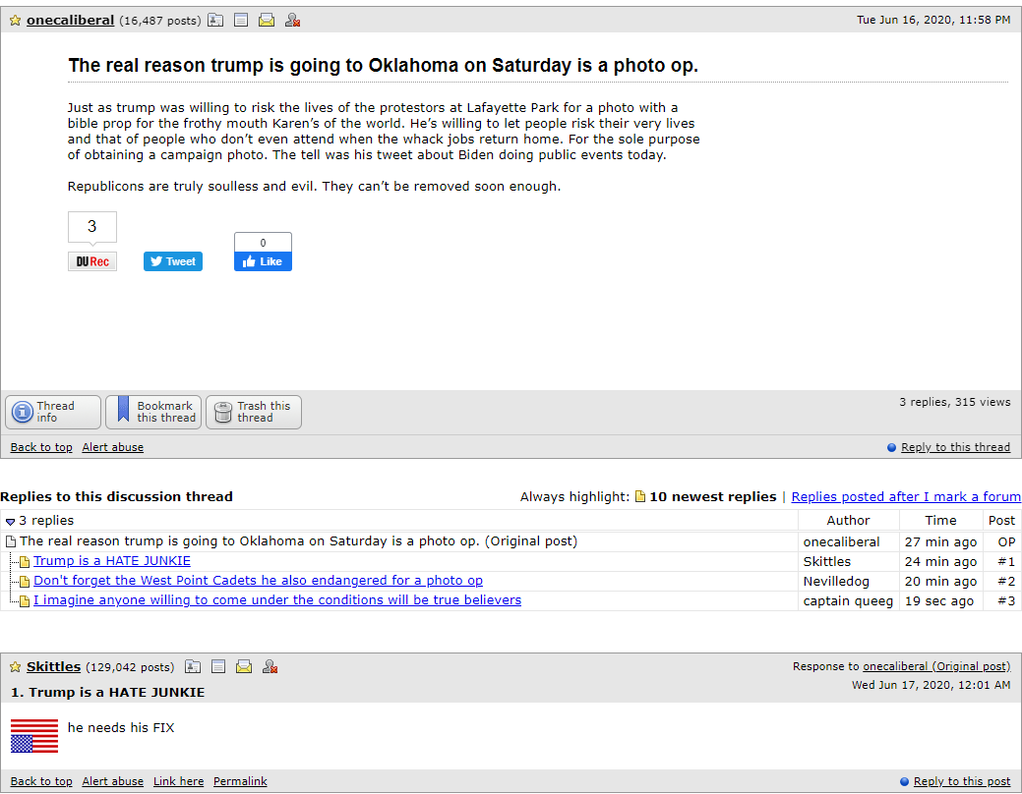The width and height of the screenshot is (1022, 794).
Task: Click note icon beside 'Trump is a HATE JUNKIE'
Action: pos(25,561)
